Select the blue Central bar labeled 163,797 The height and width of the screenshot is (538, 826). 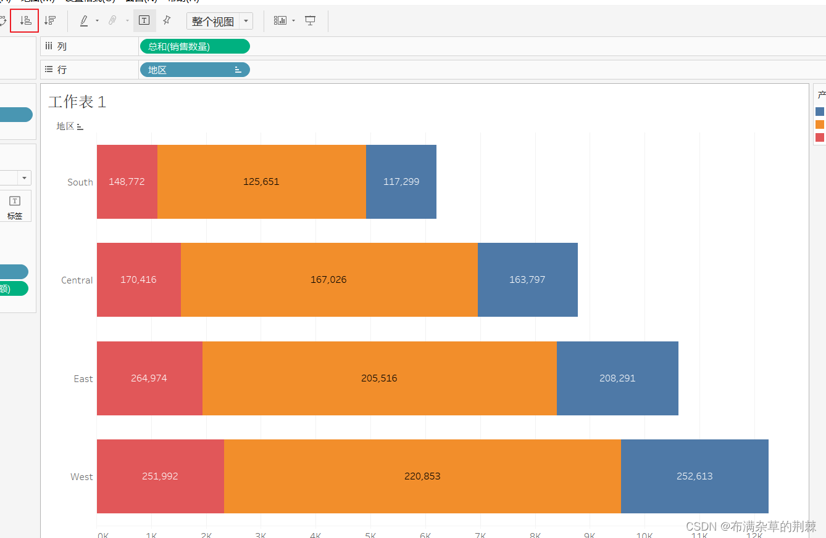coord(528,280)
